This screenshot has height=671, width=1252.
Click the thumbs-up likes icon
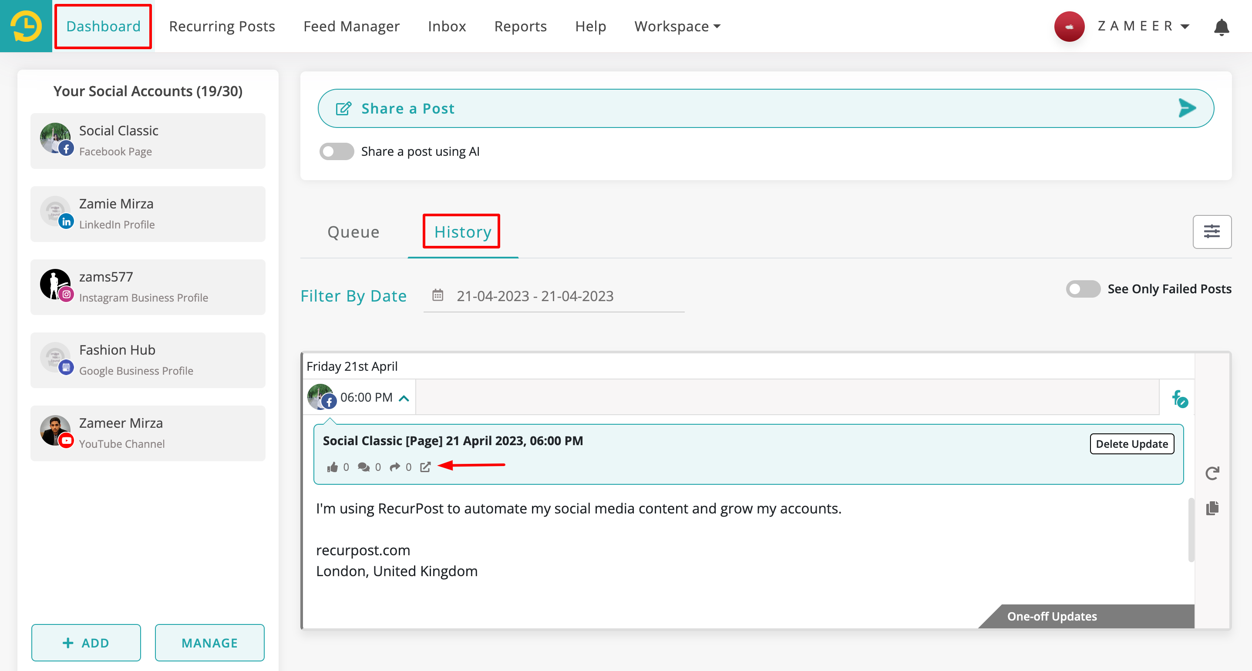pos(333,467)
